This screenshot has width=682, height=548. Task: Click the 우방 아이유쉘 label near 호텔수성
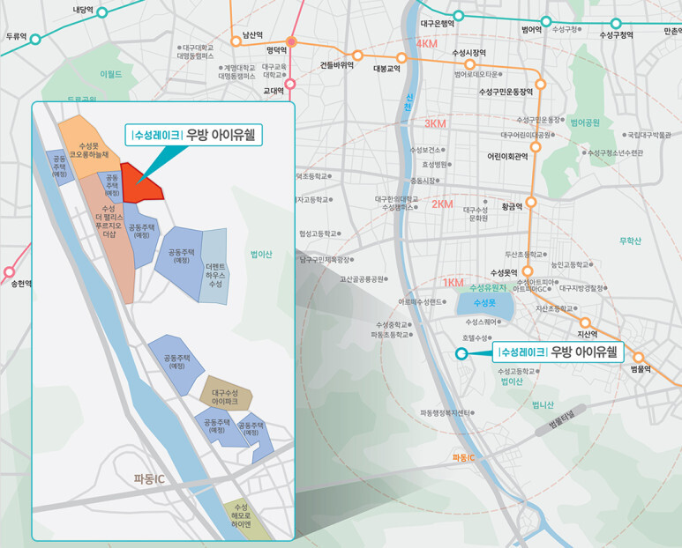[x=558, y=352]
